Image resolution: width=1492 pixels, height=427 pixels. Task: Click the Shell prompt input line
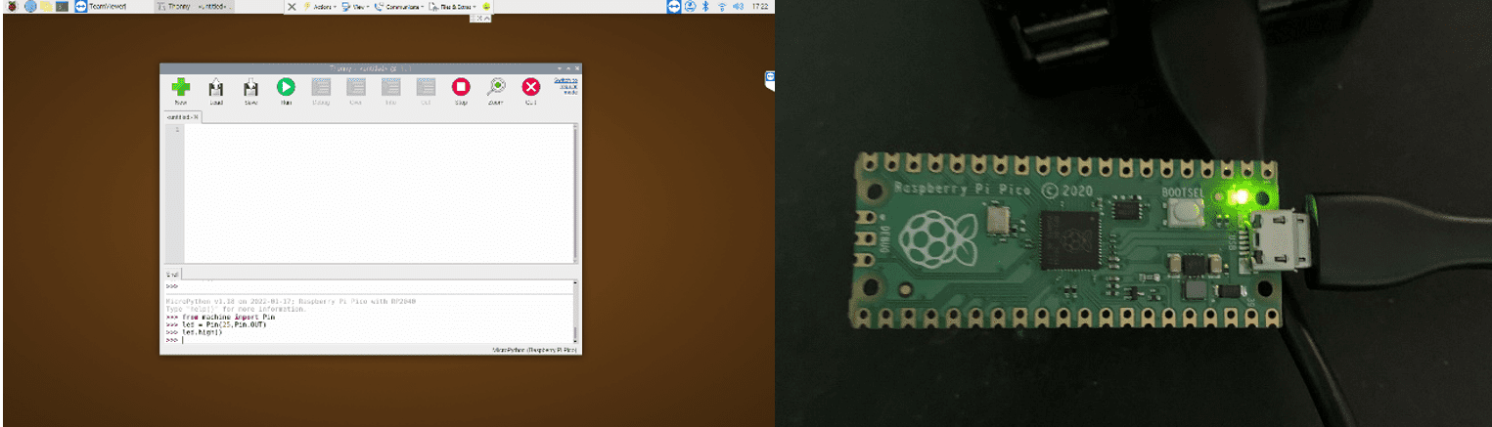pyautogui.click(x=372, y=340)
